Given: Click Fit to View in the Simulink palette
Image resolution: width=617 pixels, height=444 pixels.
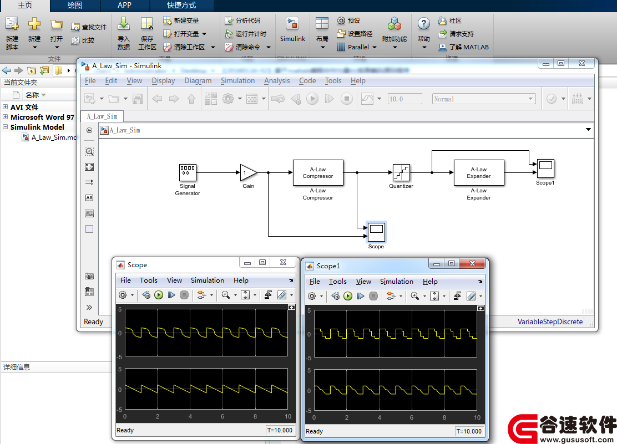Looking at the screenshot, I should [x=89, y=167].
